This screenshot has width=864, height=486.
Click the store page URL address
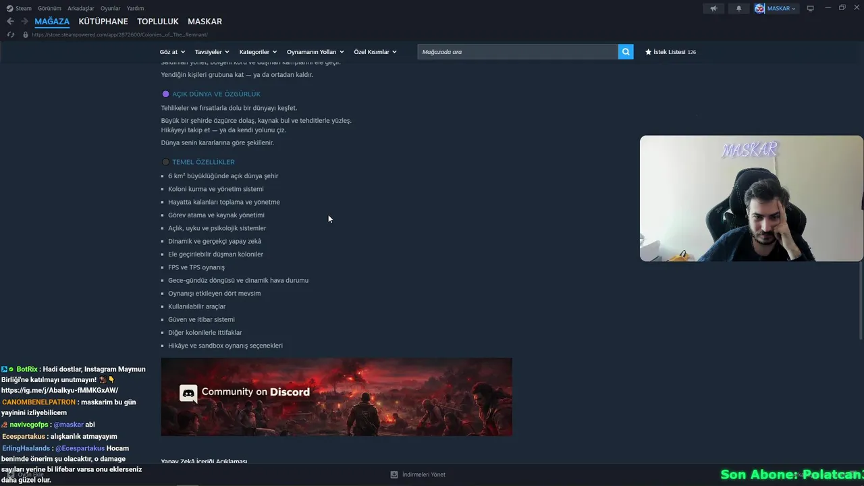(x=119, y=34)
